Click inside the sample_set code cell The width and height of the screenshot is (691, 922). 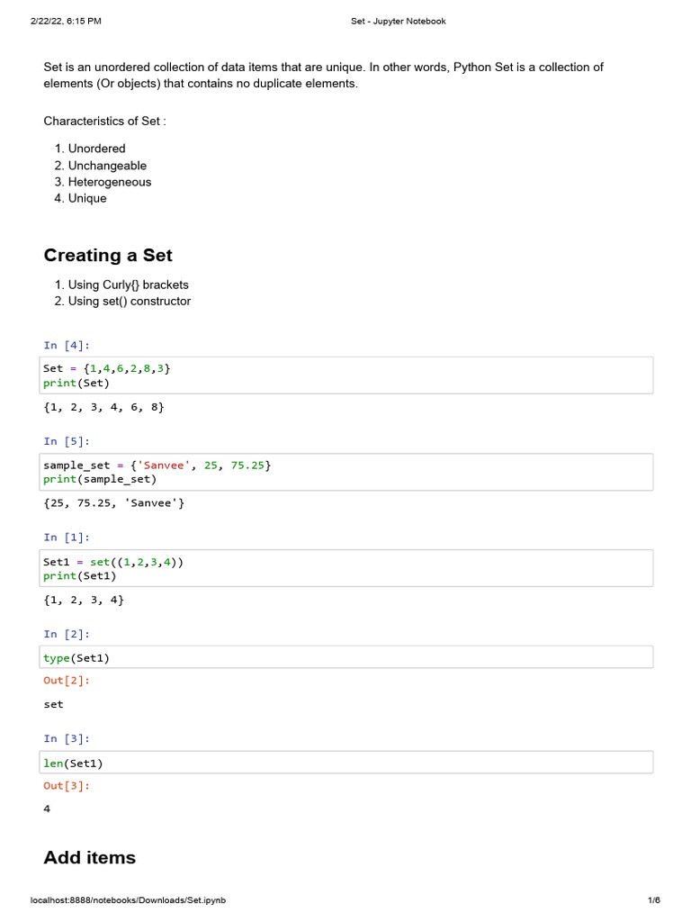[346, 472]
